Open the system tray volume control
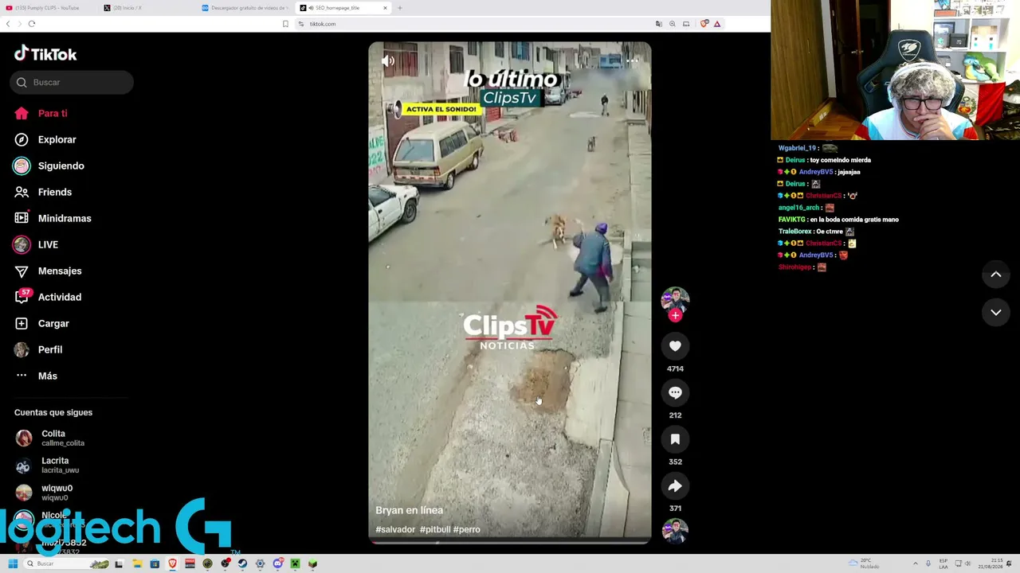This screenshot has height=573, width=1020. pos(968,563)
